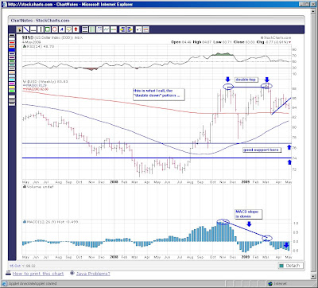Select the pointer selection tool

[19, 29]
